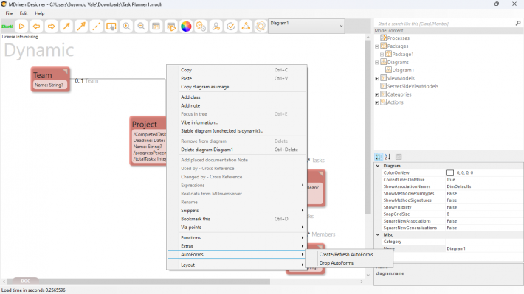524x294 pixels.
Task: Toggle Stable diagram (unchecked is dynamic)
Action: click(237, 131)
